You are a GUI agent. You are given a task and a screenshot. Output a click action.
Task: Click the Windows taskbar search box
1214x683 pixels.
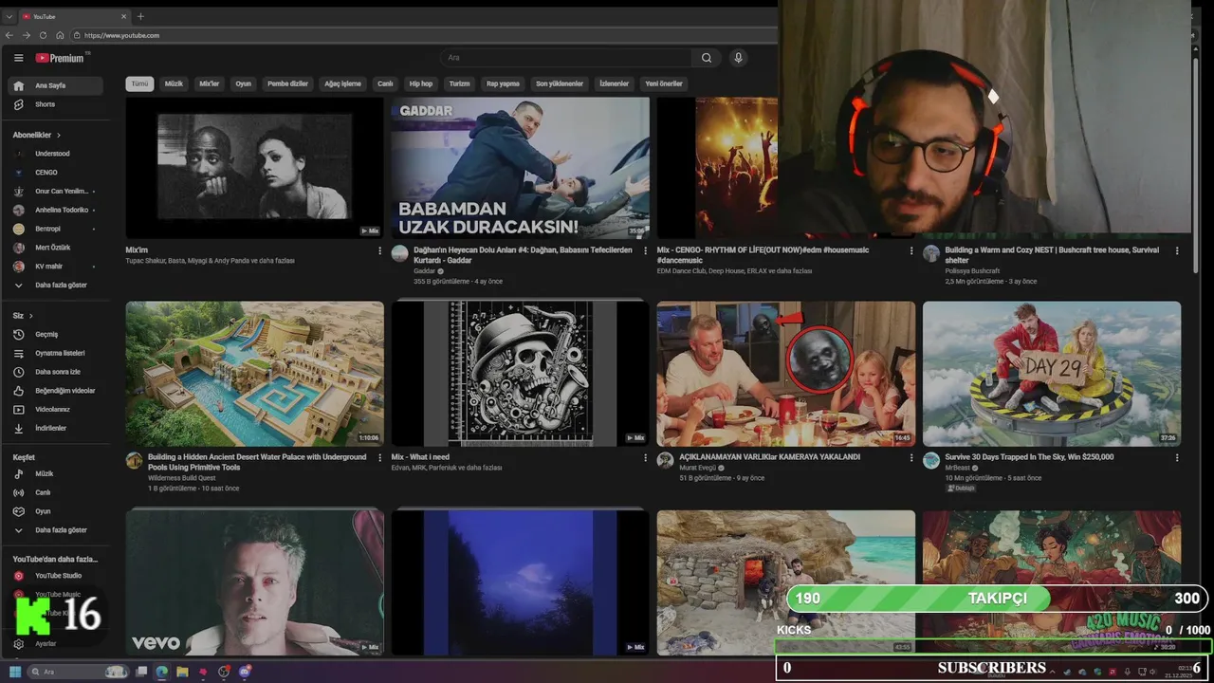pos(79,672)
